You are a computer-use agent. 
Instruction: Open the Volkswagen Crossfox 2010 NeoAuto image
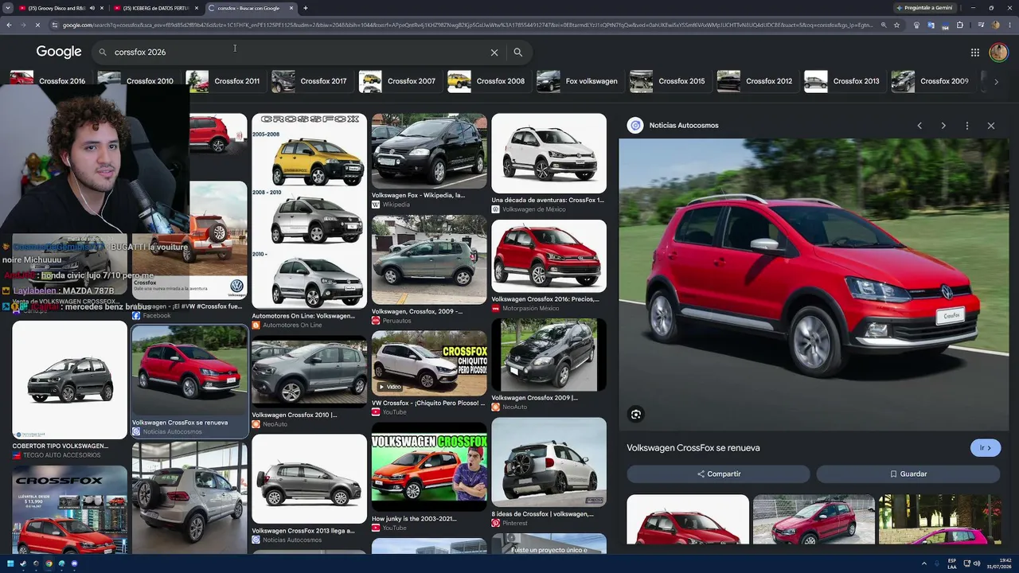coord(310,373)
